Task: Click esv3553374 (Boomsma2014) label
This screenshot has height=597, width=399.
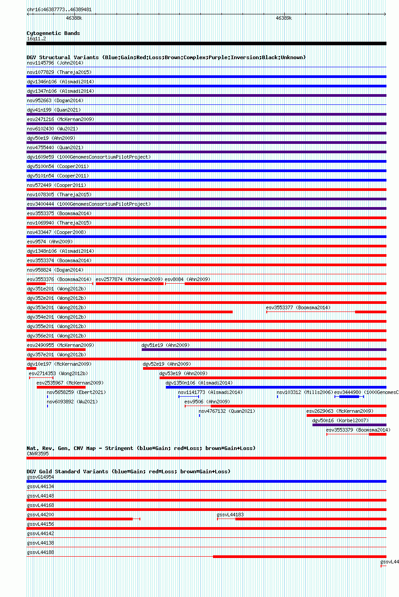Action: [x=59, y=260]
